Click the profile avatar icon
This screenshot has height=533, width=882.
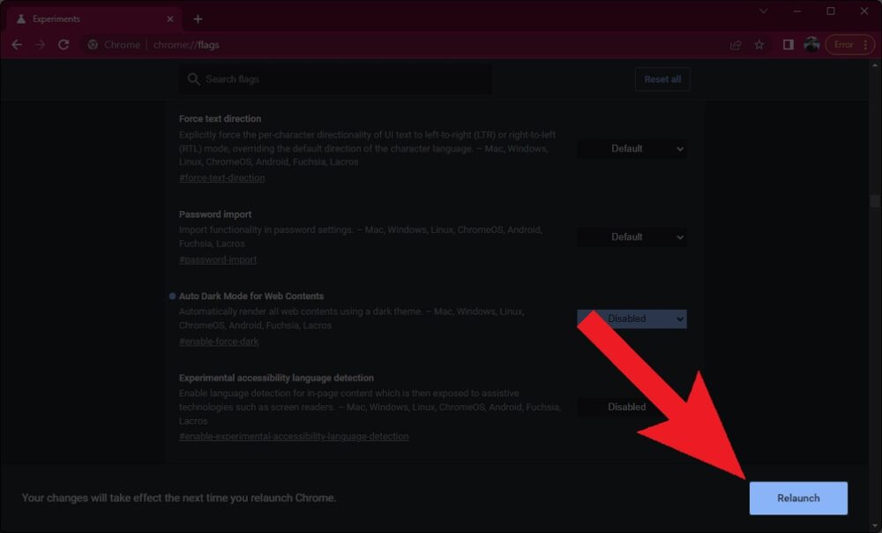(x=812, y=44)
